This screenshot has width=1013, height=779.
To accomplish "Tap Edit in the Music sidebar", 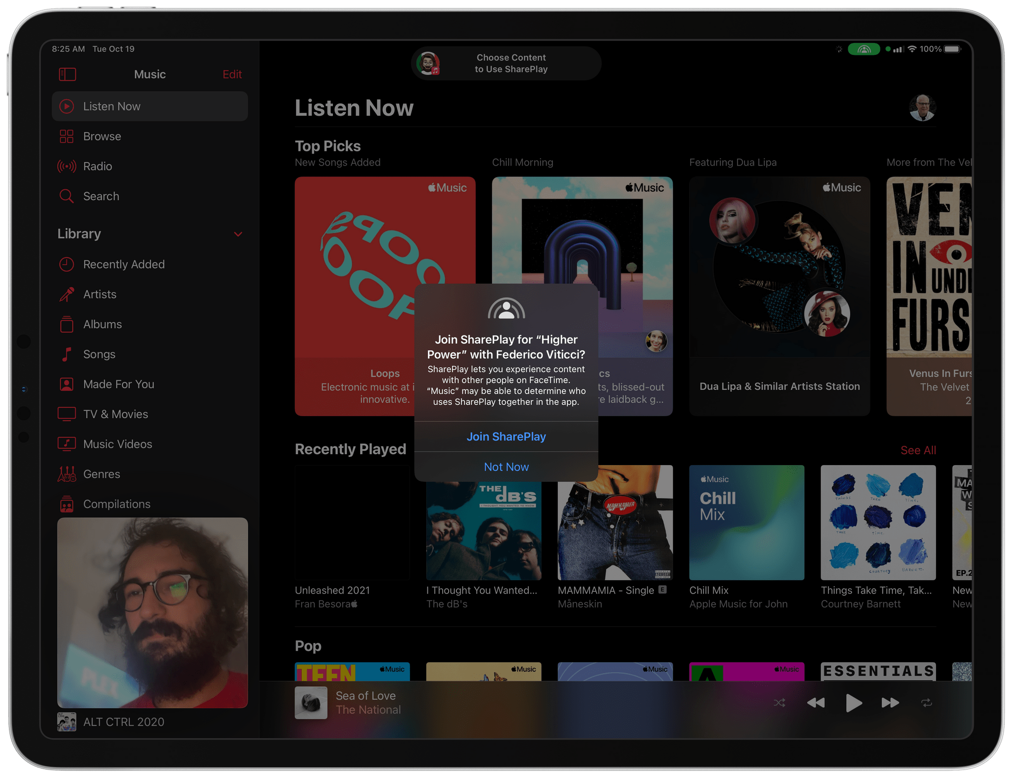I will point(232,75).
